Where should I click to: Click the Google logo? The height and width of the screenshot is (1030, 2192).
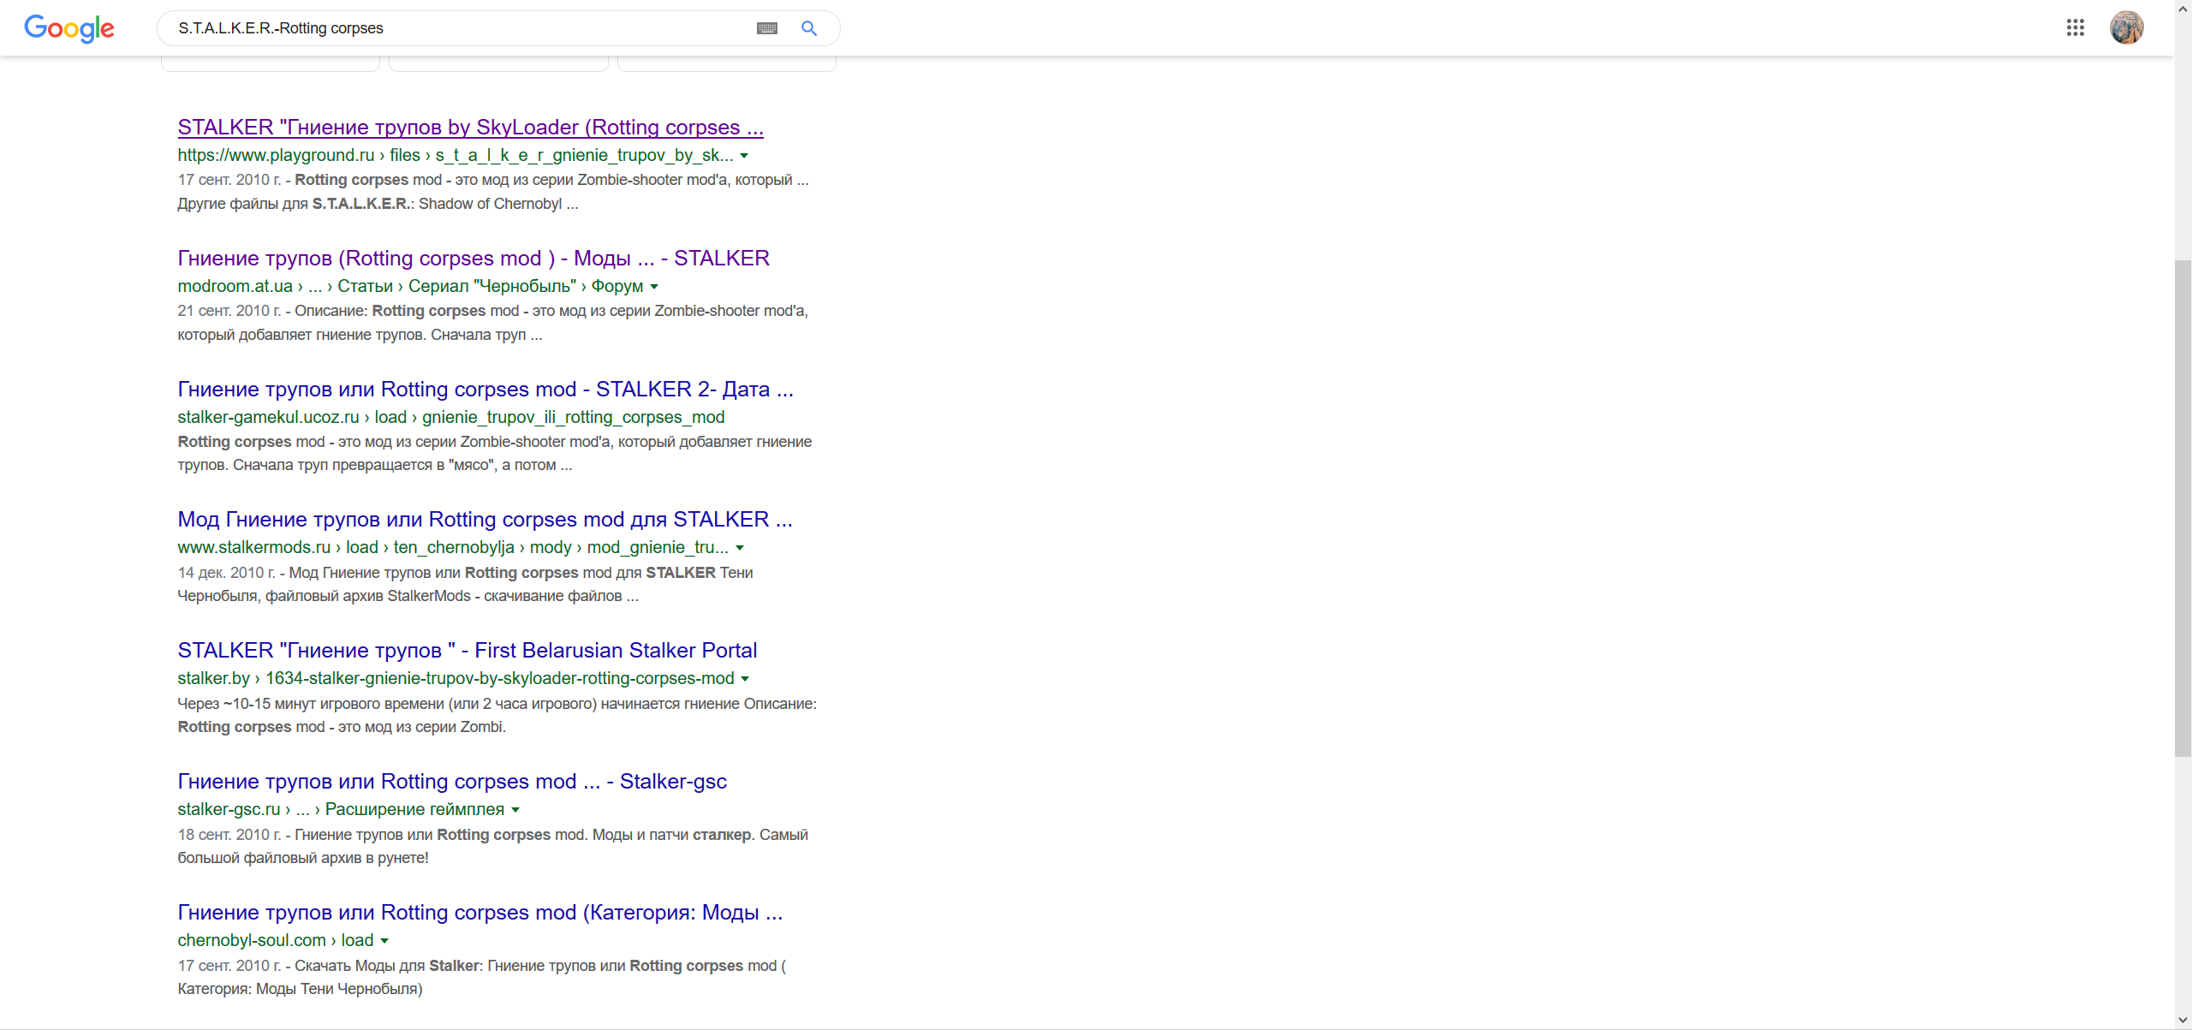click(x=69, y=28)
